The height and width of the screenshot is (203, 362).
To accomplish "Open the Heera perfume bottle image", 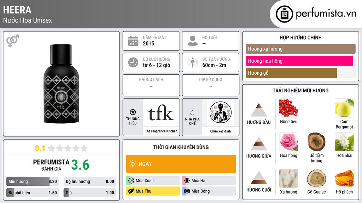I will [x=61, y=84].
